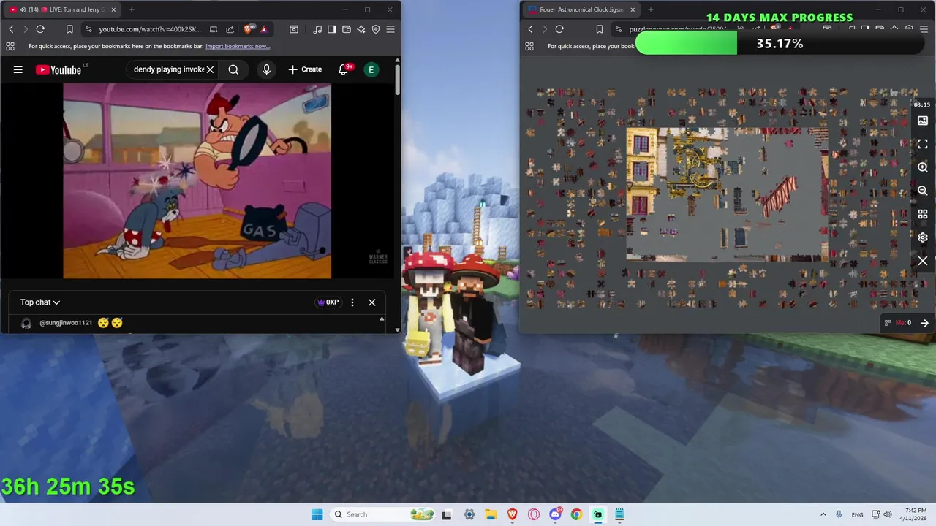Zoom out on the jigsaw puzzle
This screenshot has height=526, width=936.
[x=923, y=191]
